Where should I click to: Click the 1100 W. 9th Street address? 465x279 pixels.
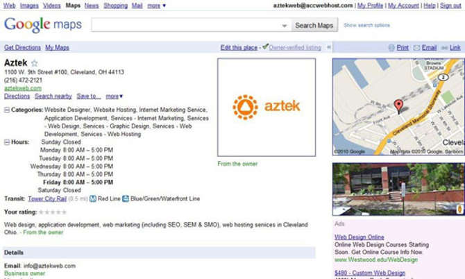tap(64, 72)
